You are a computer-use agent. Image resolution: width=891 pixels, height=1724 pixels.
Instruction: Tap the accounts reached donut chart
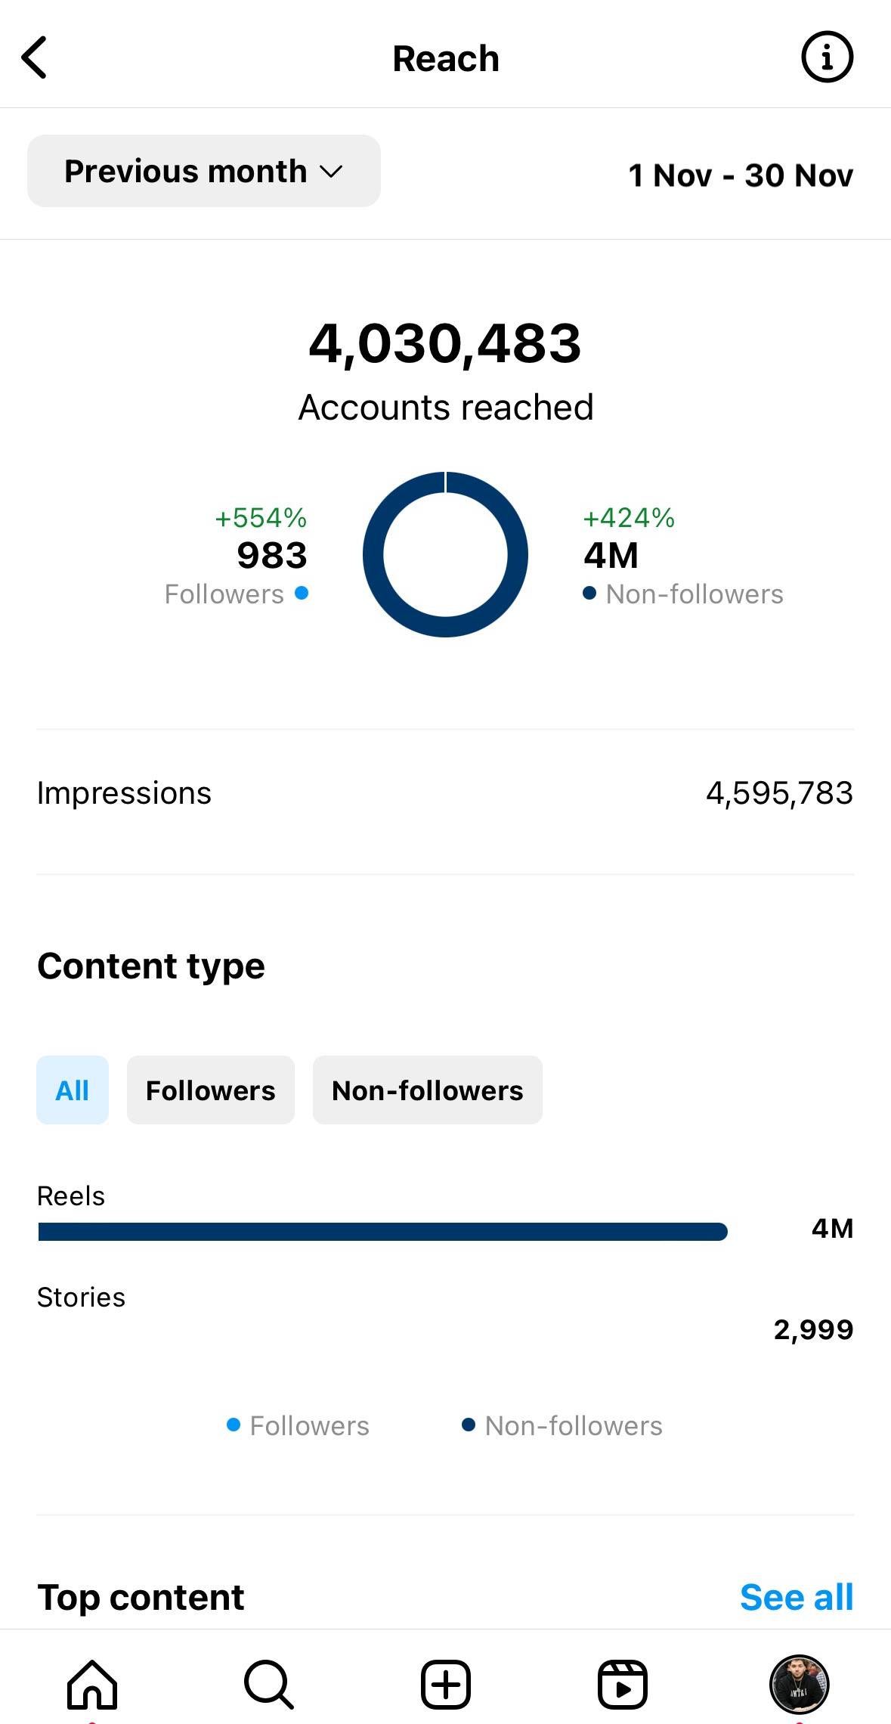445,554
